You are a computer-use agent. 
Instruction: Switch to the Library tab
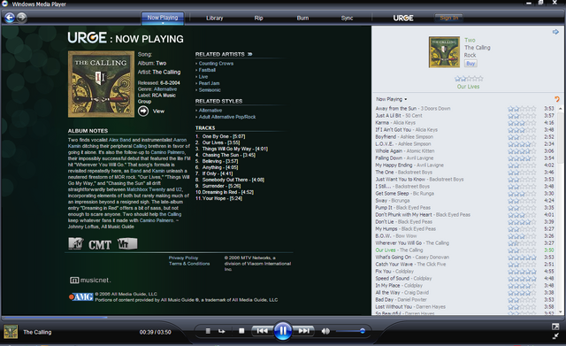pyautogui.click(x=214, y=18)
